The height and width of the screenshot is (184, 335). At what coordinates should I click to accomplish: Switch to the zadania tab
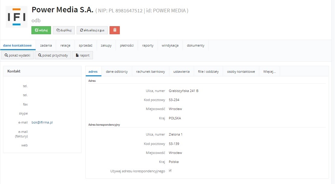(46, 45)
